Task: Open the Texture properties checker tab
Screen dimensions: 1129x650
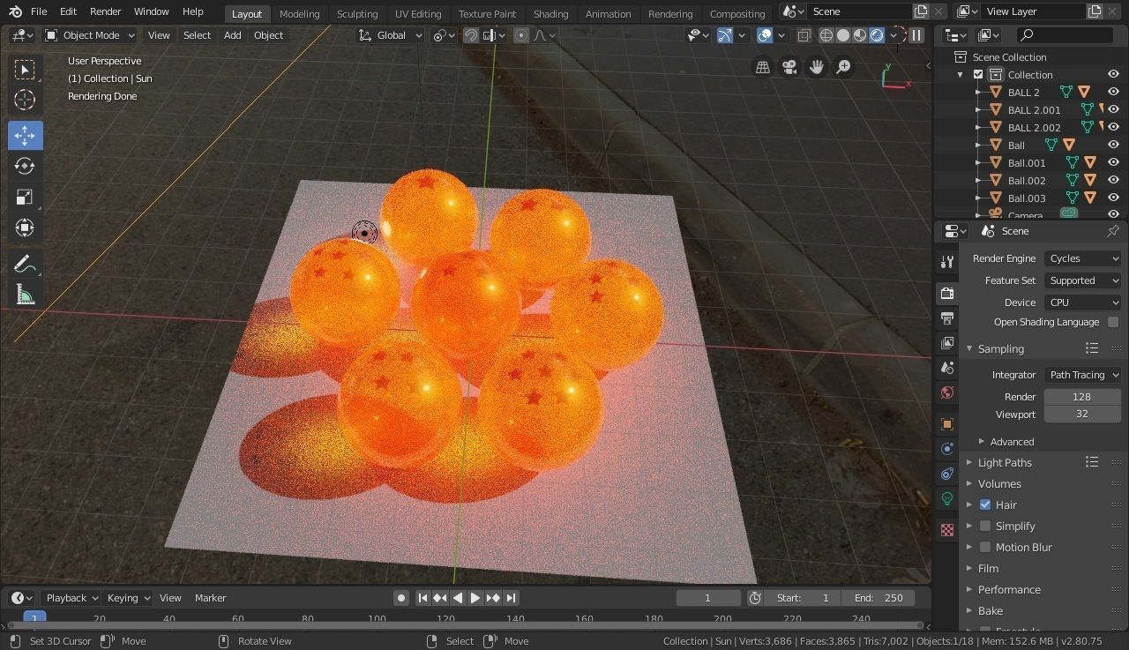Action: (x=947, y=530)
